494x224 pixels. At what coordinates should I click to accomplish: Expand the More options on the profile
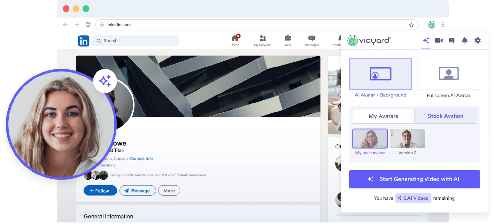(169, 190)
